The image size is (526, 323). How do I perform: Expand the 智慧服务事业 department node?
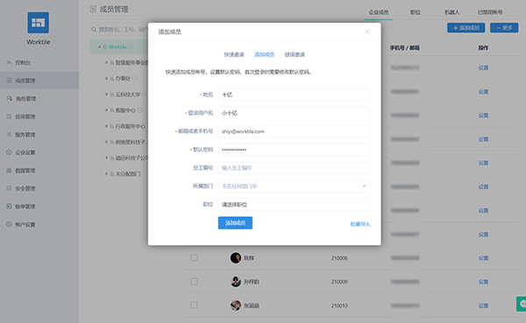click(x=106, y=63)
